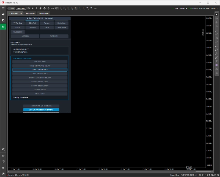Click the zoom out magnifier in toolbar

[x=36, y=8]
